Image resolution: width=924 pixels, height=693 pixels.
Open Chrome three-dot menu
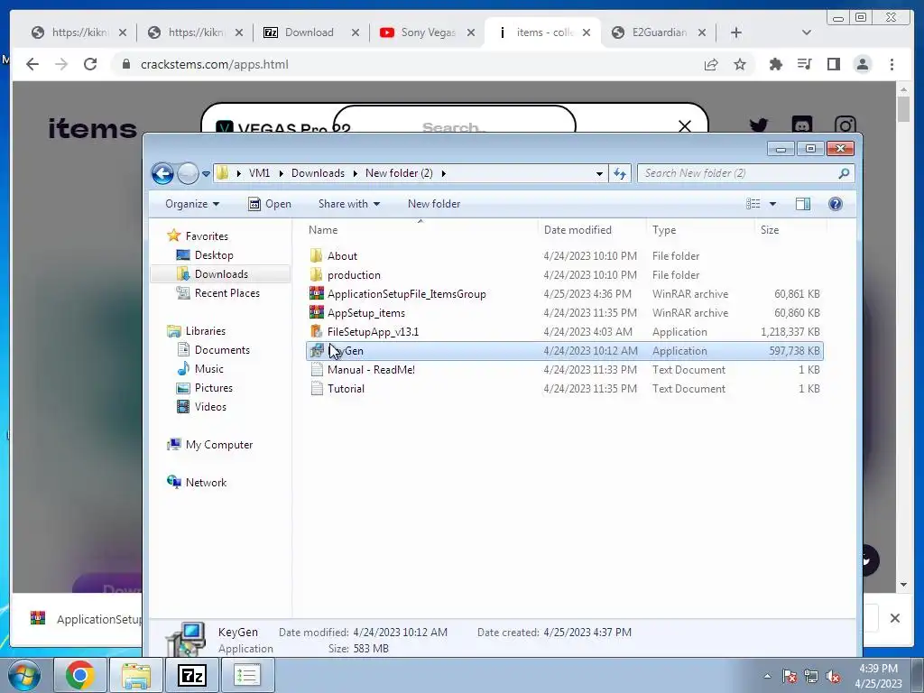tap(892, 64)
